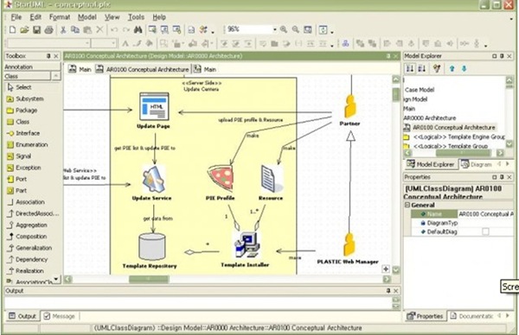Click the New Project toolbar icon
519x335 pixels.
pos(13,29)
